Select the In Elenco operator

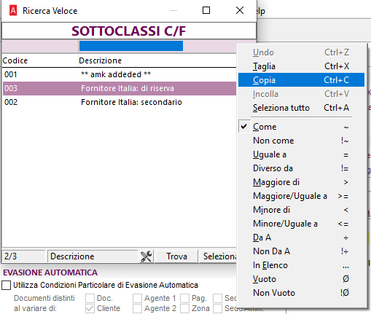click(x=301, y=265)
